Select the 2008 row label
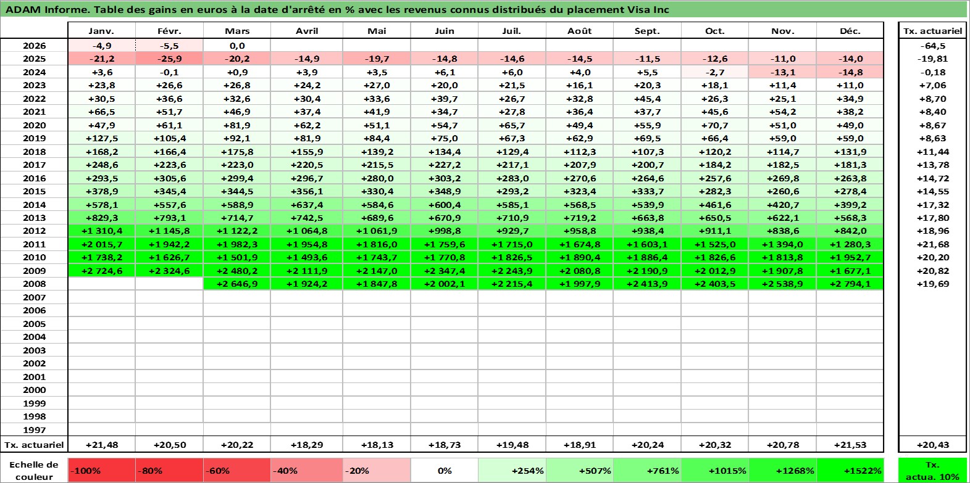Viewport: 970px width, 483px height. (34, 284)
